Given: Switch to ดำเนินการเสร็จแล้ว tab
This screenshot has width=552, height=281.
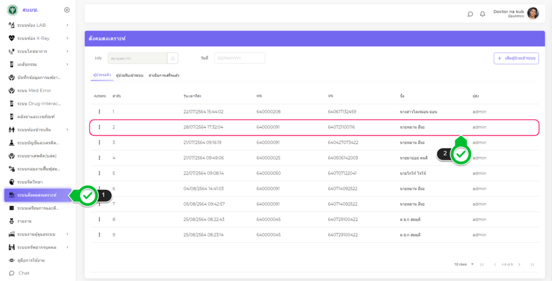Looking at the screenshot, I should pos(164,76).
